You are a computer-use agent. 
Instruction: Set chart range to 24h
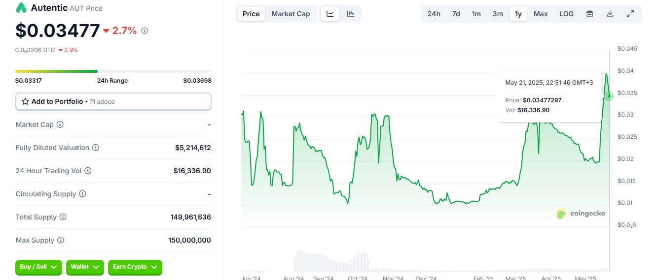[x=434, y=14]
